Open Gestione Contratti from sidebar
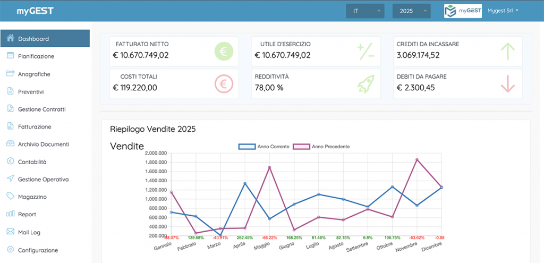 click(41, 109)
